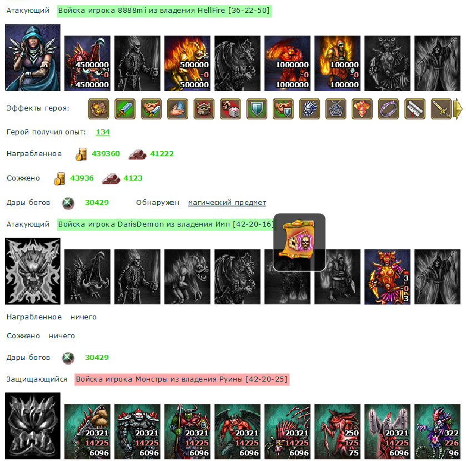The width and height of the screenshot is (466, 461).
Task: Select the hooded hero portrait of 8888mi
Action: (x=33, y=58)
